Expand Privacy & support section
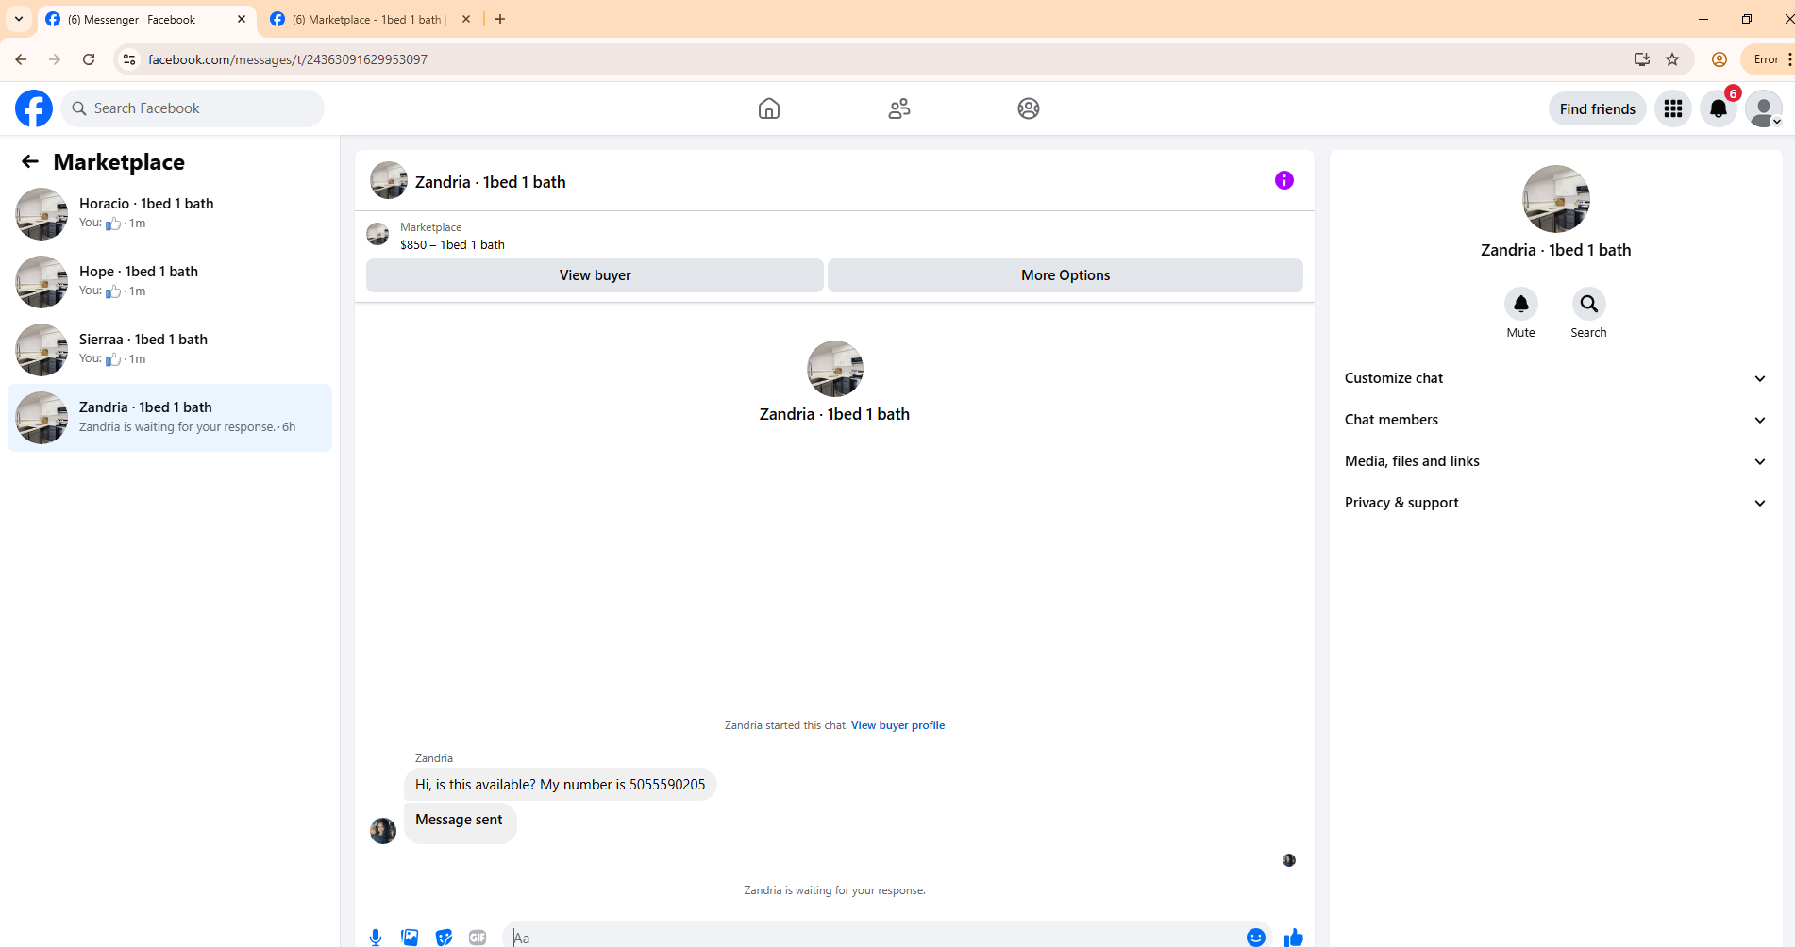The height and width of the screenshot is (947, 1795). point(1556,503)
